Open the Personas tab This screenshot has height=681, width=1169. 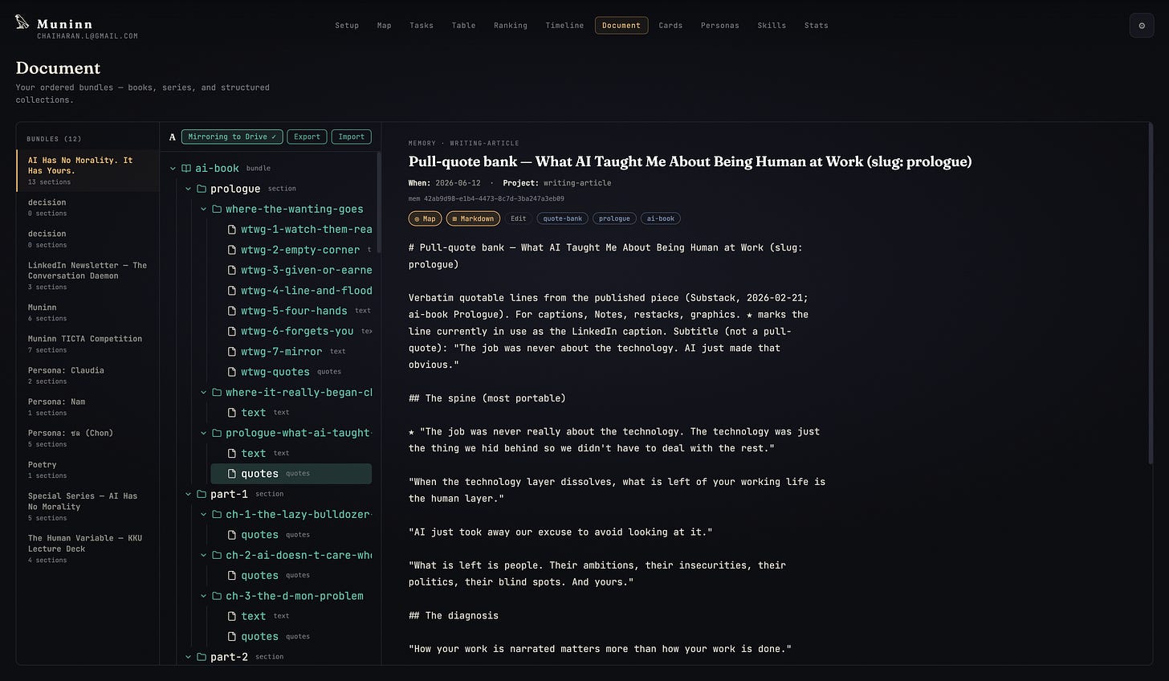[720, 26]
